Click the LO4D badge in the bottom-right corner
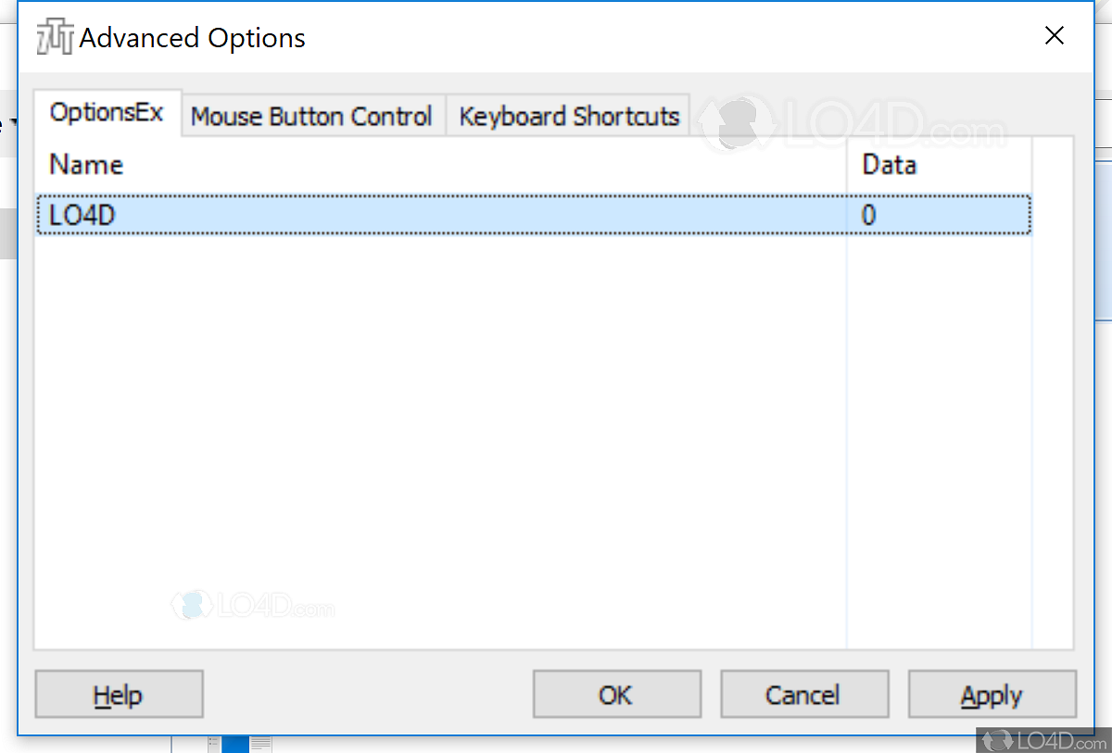Image resolution: width=1112 pixels, height=753 pixels. tap(1042, 741)
